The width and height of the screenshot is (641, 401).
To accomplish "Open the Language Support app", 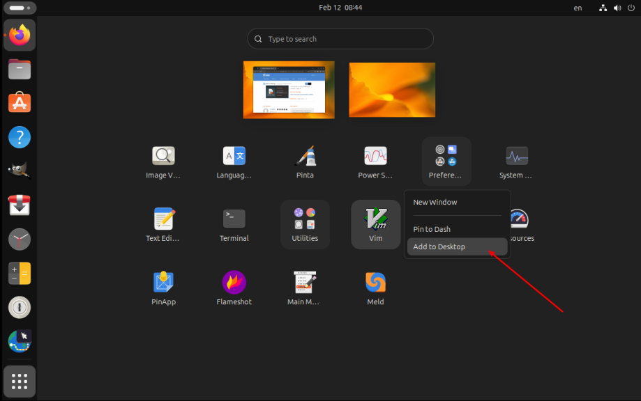I will pos(234,162).
